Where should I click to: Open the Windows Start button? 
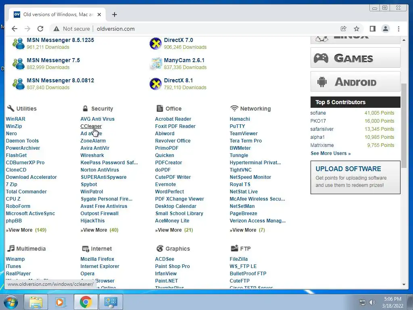[11, 302]
